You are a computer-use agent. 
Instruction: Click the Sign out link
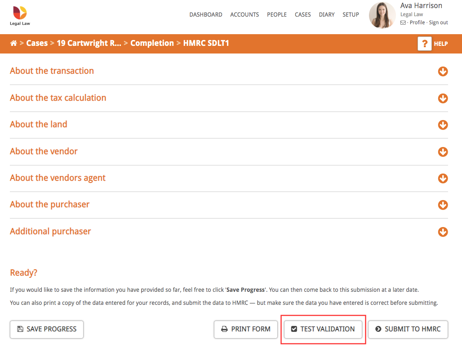(x=438, y=22)
